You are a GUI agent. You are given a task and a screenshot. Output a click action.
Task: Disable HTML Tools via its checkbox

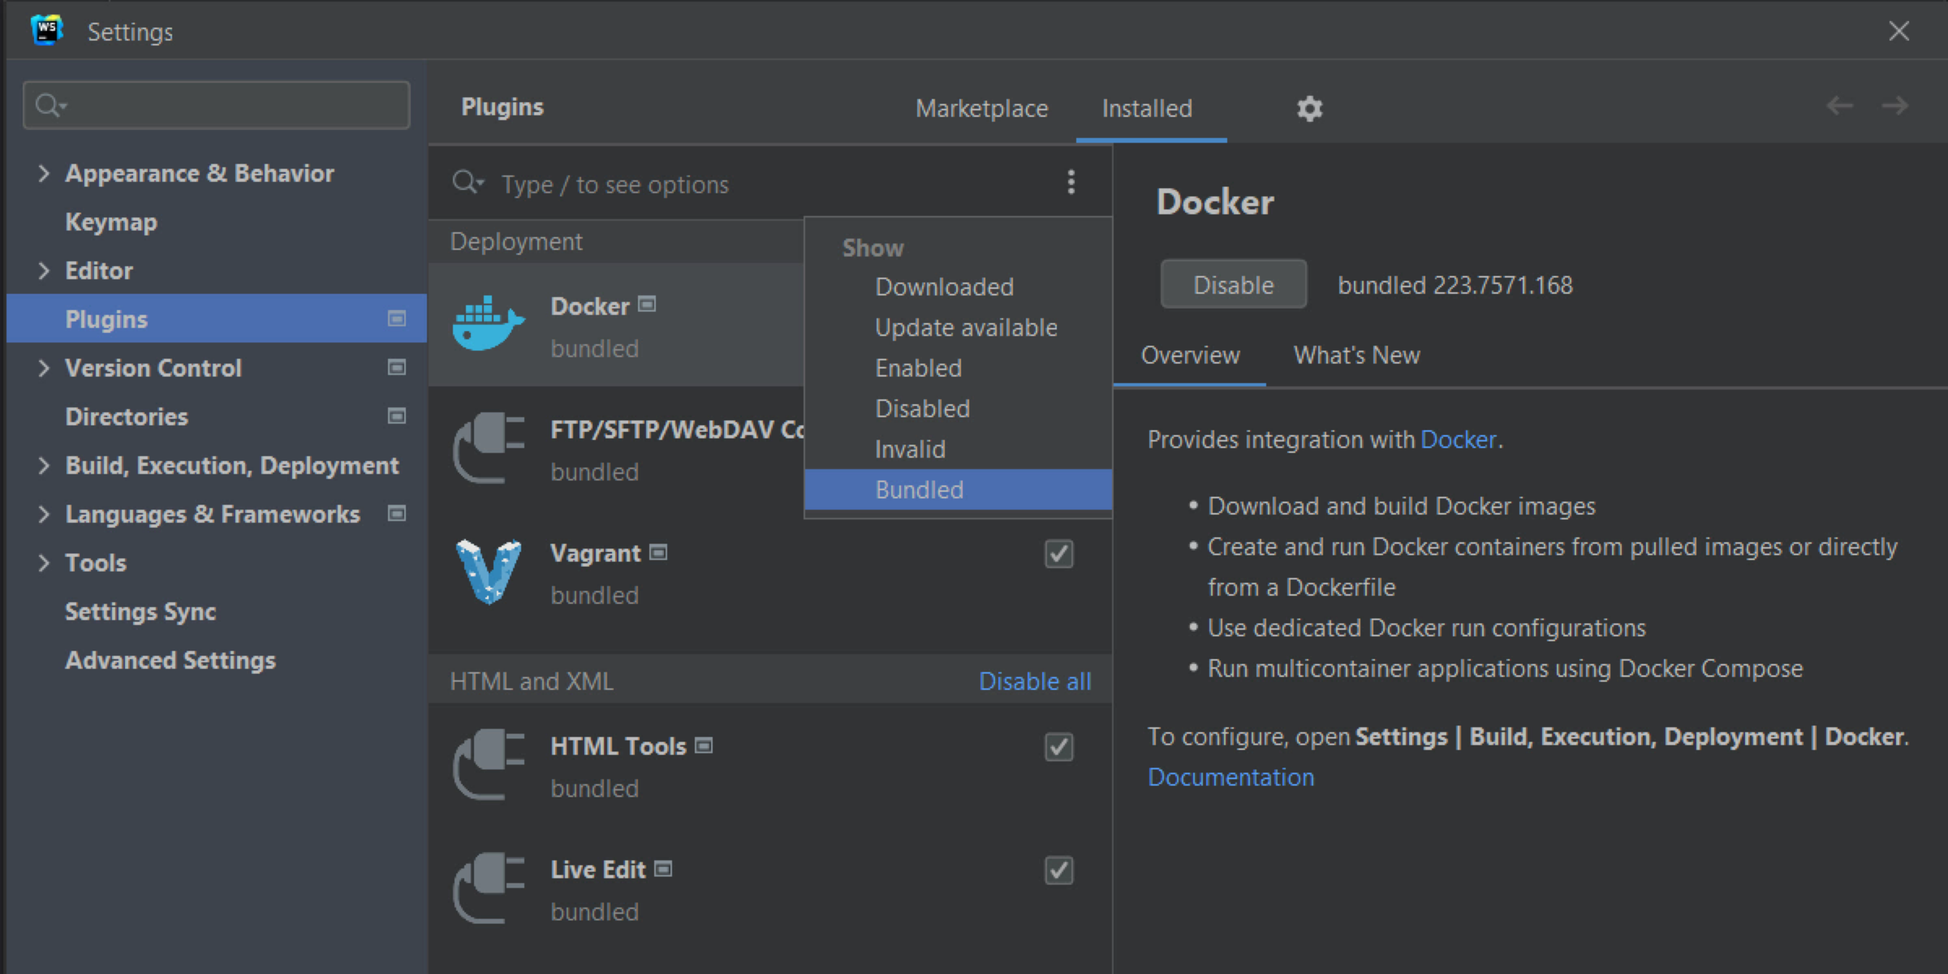click(1058, 747)
